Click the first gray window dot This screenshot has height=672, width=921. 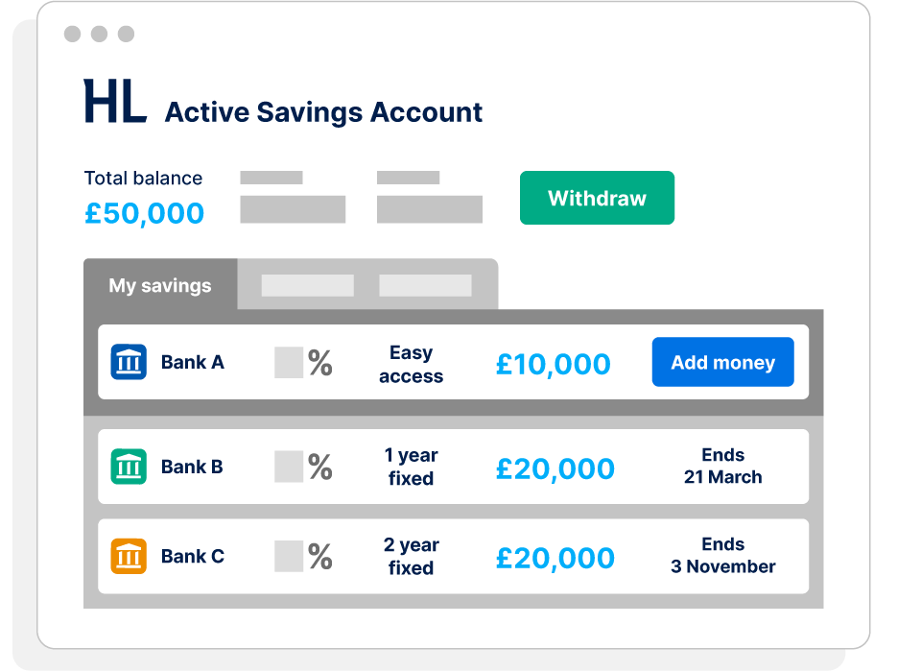pos(72,35)
